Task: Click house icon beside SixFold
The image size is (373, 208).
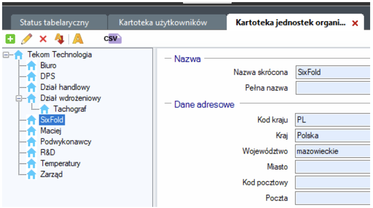Action: pos(31,120)
